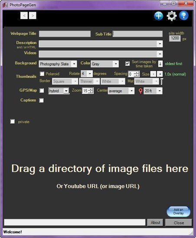Click the red map pin icon
The width and height of the screenshot is (196, 238).
[x=140, y=91]
